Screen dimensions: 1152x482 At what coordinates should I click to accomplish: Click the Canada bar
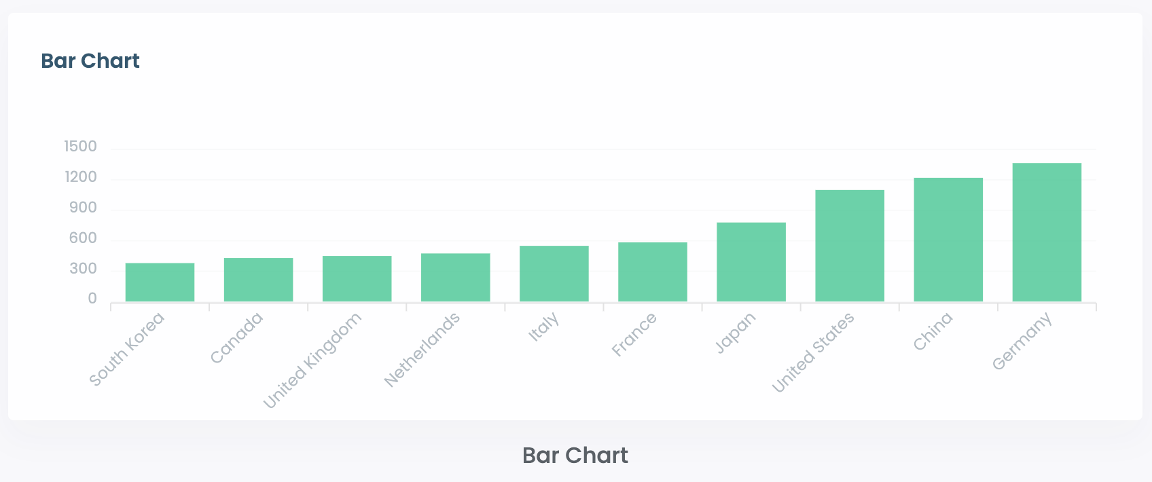[x=258, y=280]
